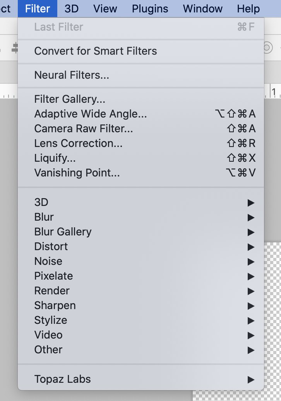This screenshot has height=401, width=281.
Task: Choose Adaptive Wide Angle filter
Action: [x=141, y=114]
